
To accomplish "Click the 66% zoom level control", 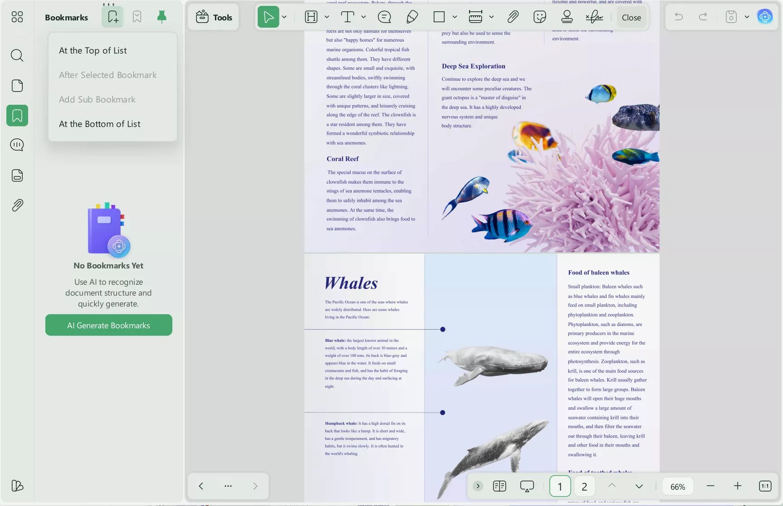I will (x=677, y=486).
